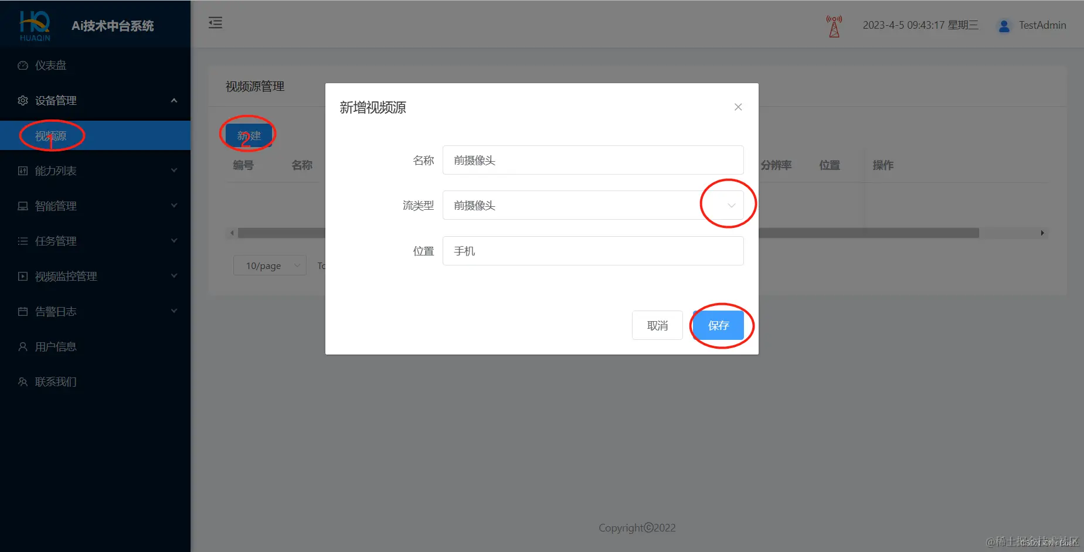Screen dimensions: 1084x552
Task: Select 视频源 in the sidebar submenu
Action: (95, 135)
